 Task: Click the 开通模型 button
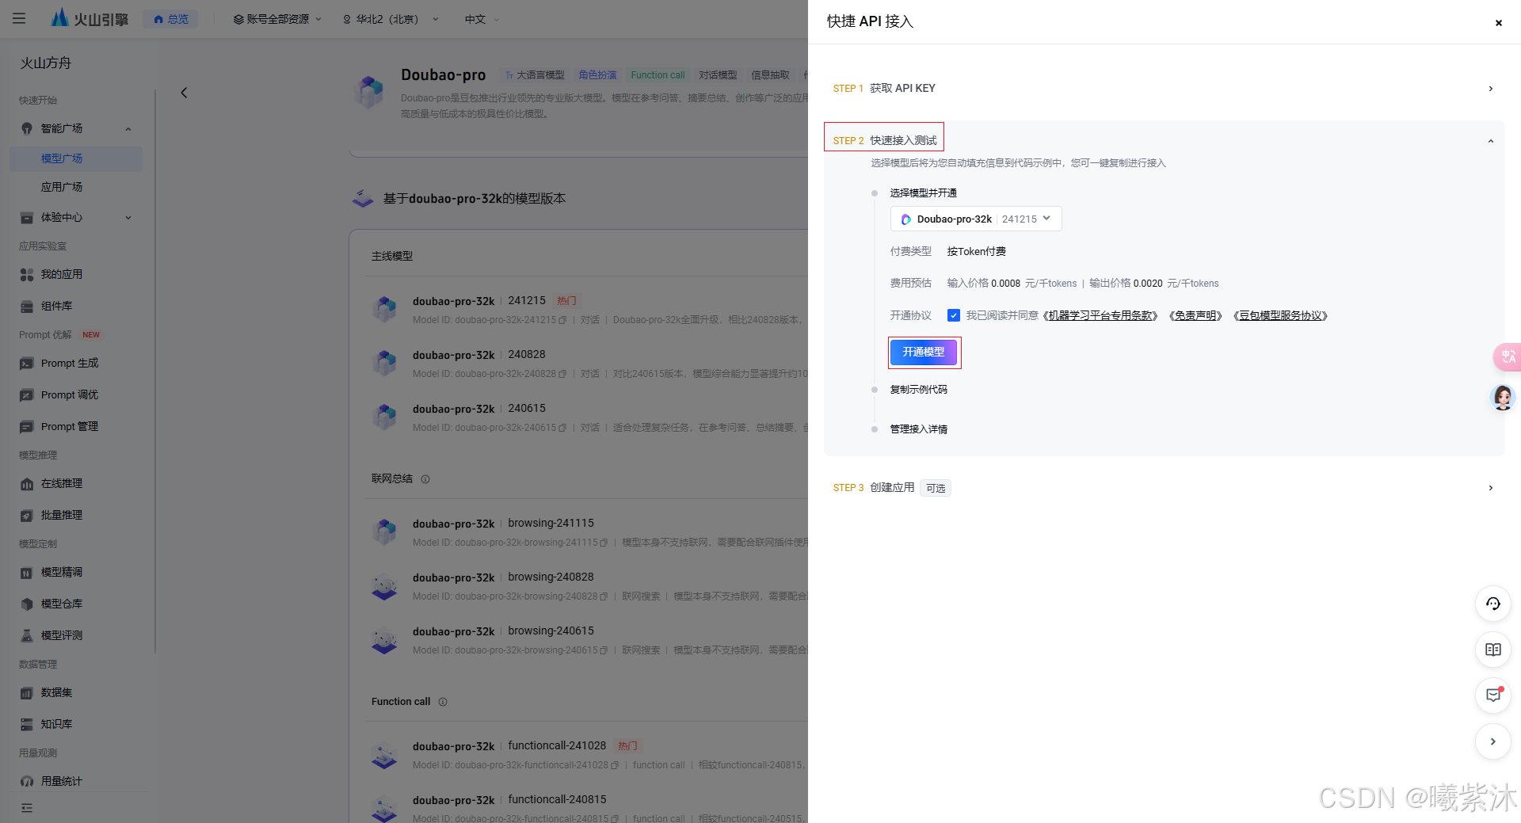click(x=924, y=352)
